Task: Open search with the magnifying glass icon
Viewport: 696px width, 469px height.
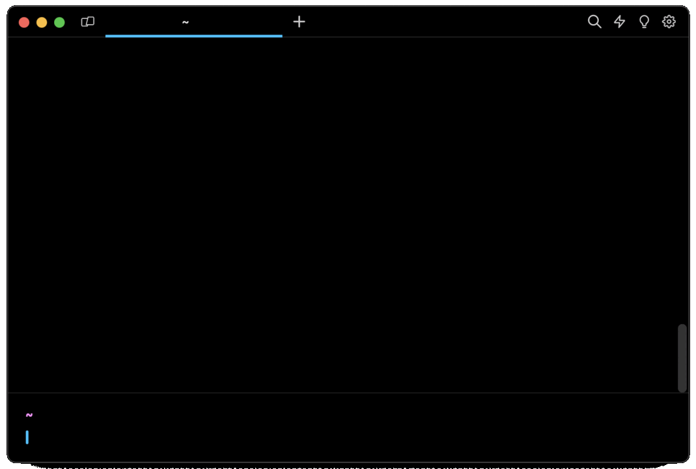Action: tap(594, 22)
